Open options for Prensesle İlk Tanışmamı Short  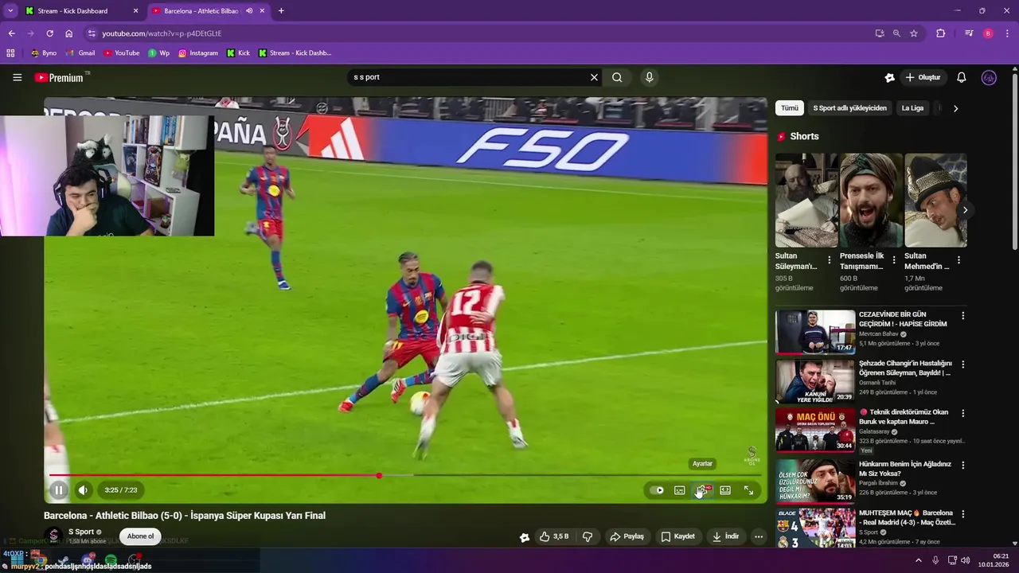894,260
